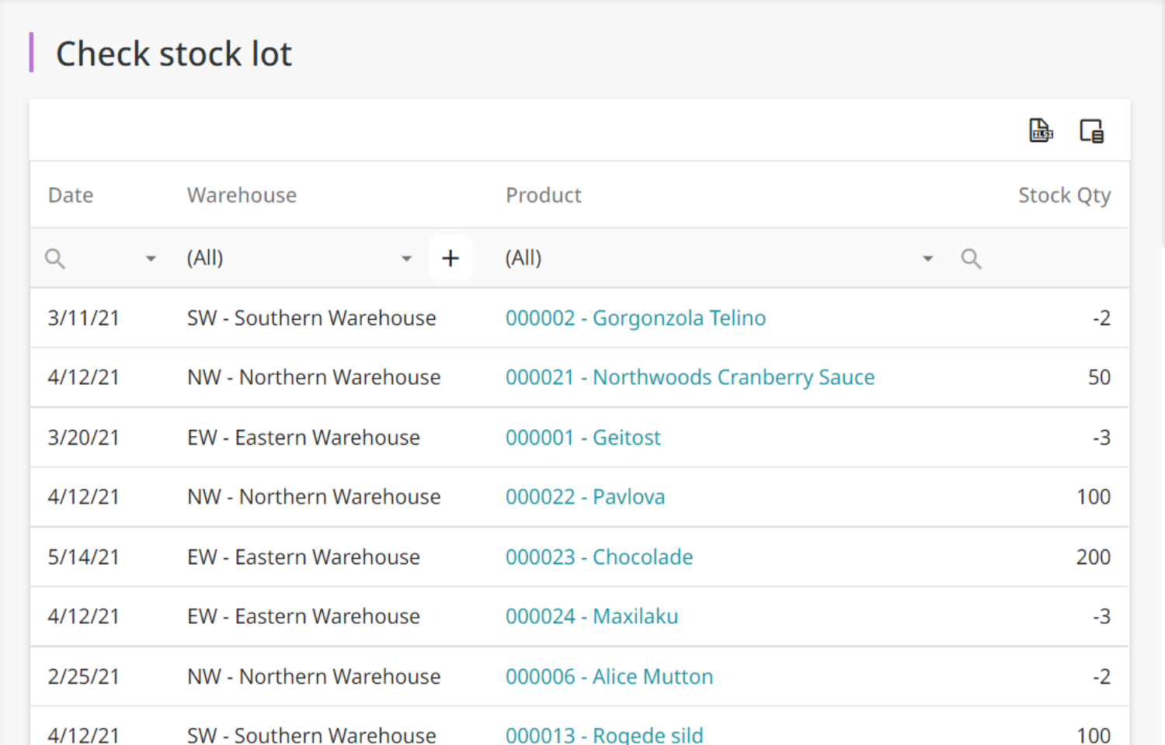Click the Stock Qty filter search icon

[971, 258]
